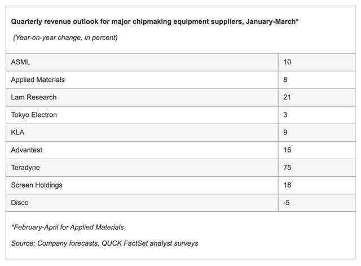Click the Disco company name cell
Image resolution: width=361 pixels, height=266 pixels.
[20, 202]
